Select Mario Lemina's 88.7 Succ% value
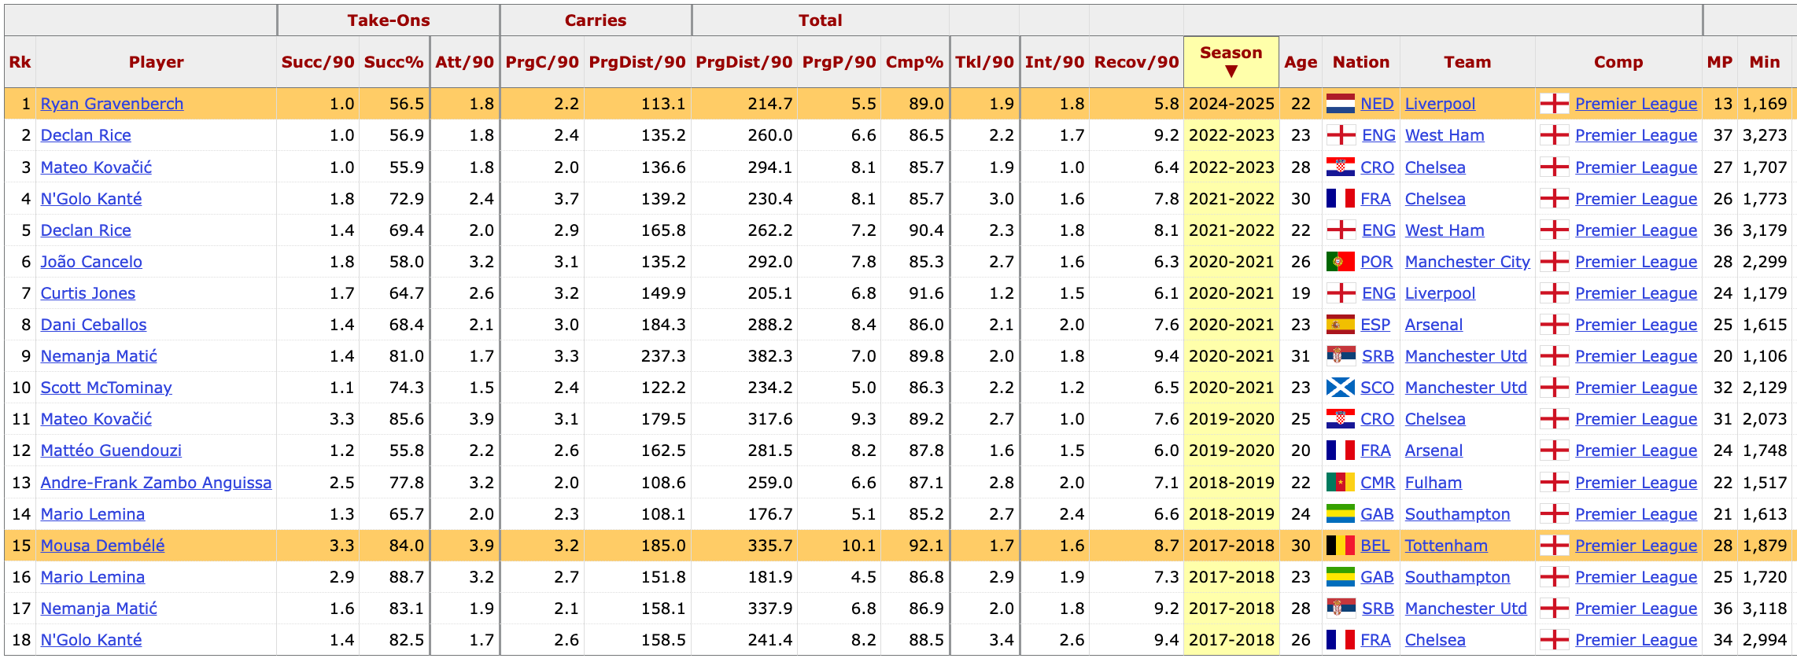1797x662 pixels. coord(393,577)
